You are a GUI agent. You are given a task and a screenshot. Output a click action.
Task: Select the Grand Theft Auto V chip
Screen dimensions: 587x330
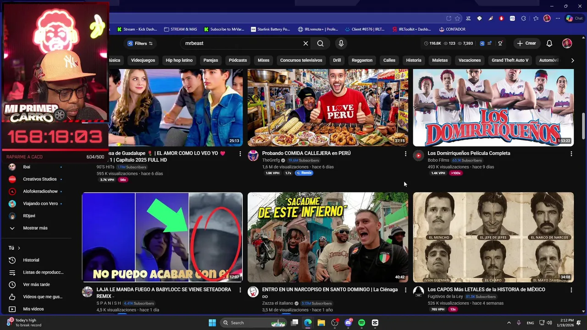pos(510,60)
